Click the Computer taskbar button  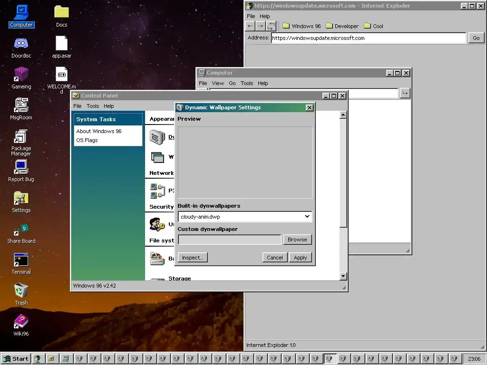click(65, 359)
